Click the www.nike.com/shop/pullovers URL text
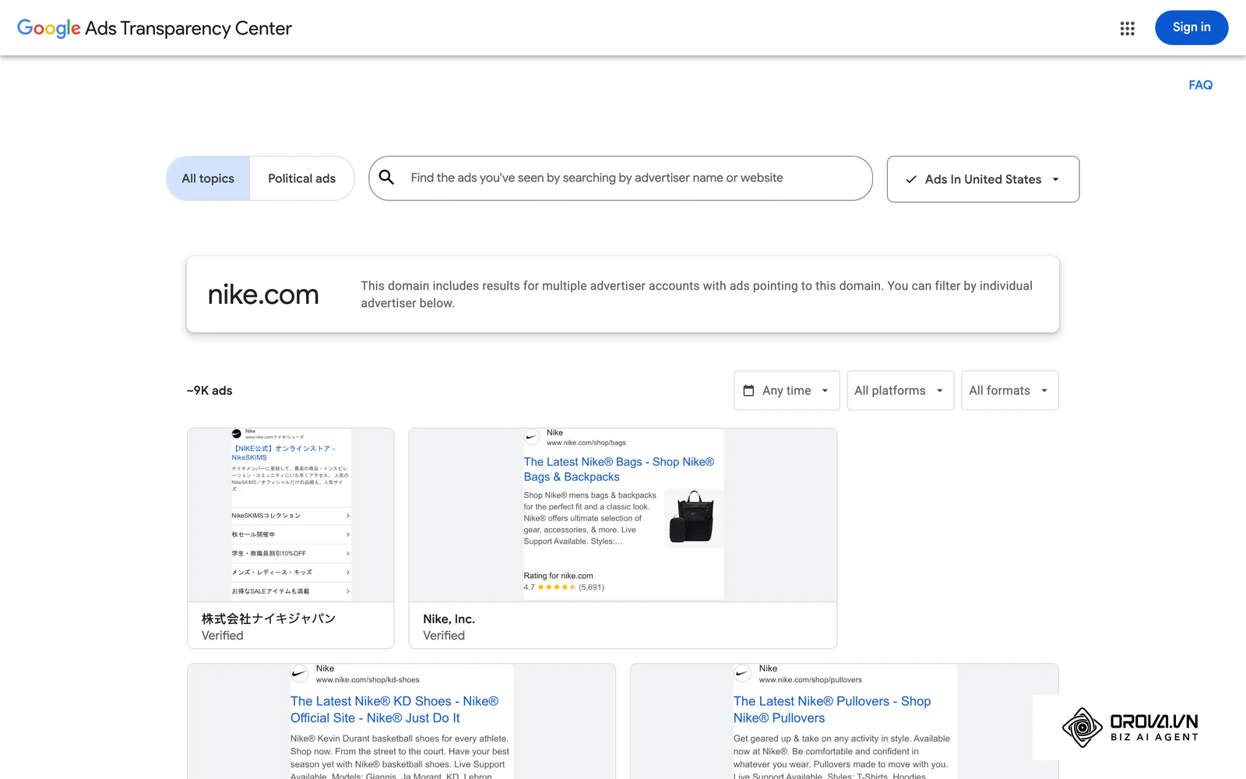Image resolution: width=1246 pixels, height=779 pixels. (x=811, y=680)
